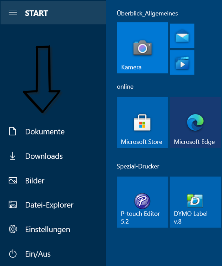222x266 pixels.
Task: Launch the DYMO Label v.8 tile
Action: click(195, 202)
